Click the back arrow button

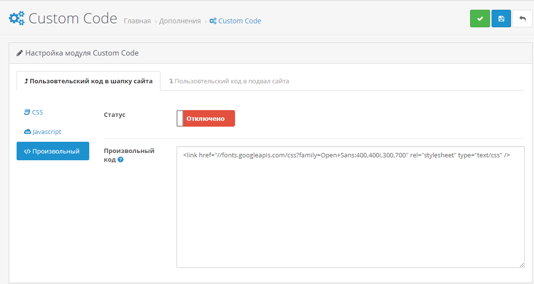(x=522, y=19)
